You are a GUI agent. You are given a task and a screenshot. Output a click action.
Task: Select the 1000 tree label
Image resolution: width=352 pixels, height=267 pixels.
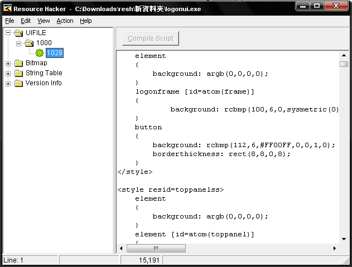click(x=44, y=43)
